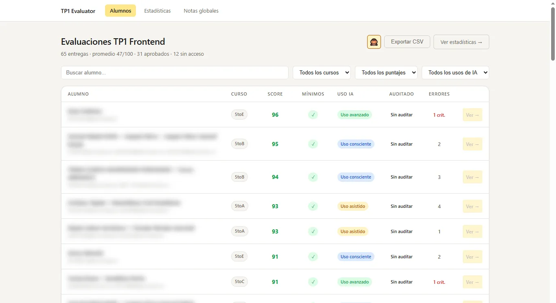Click Sin auditar in the score 94 row
The width and height of the screenshot is (556, 303).
[402, 177]
